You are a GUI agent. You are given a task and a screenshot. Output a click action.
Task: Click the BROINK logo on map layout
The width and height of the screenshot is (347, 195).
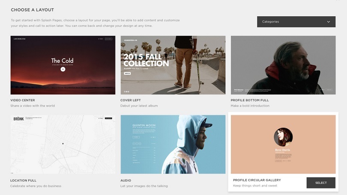pos(18,119)
